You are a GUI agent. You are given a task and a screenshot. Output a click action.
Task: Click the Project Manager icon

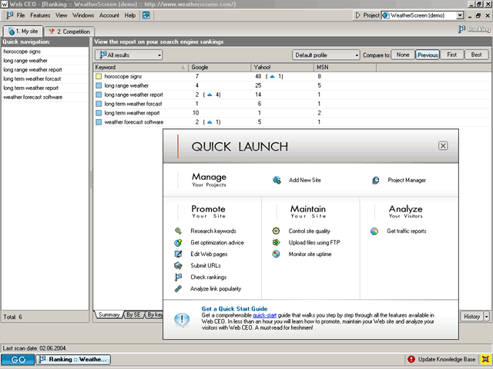coord(375,181)
